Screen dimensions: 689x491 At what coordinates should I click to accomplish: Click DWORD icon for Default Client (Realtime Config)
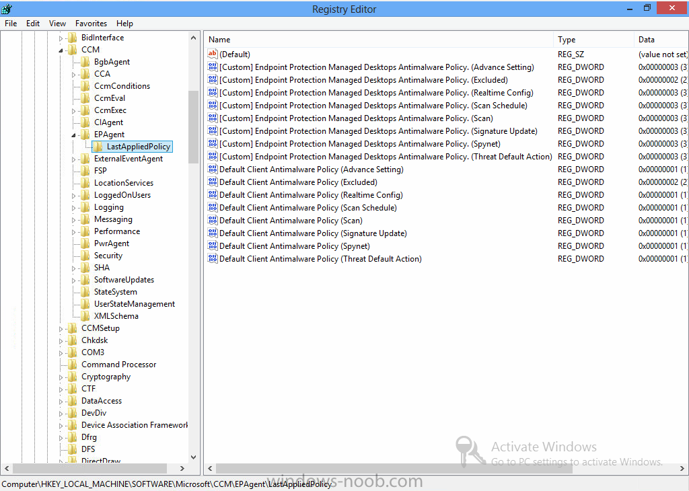[x=213, y=194]
